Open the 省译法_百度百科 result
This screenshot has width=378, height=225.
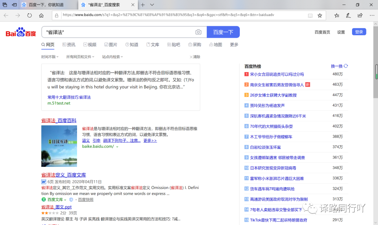tap(59, 120)
